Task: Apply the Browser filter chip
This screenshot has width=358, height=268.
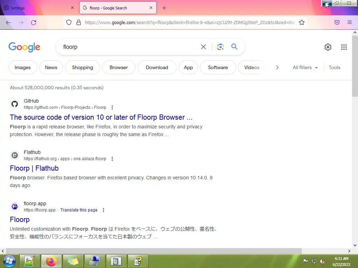Action: click(119, 67)
